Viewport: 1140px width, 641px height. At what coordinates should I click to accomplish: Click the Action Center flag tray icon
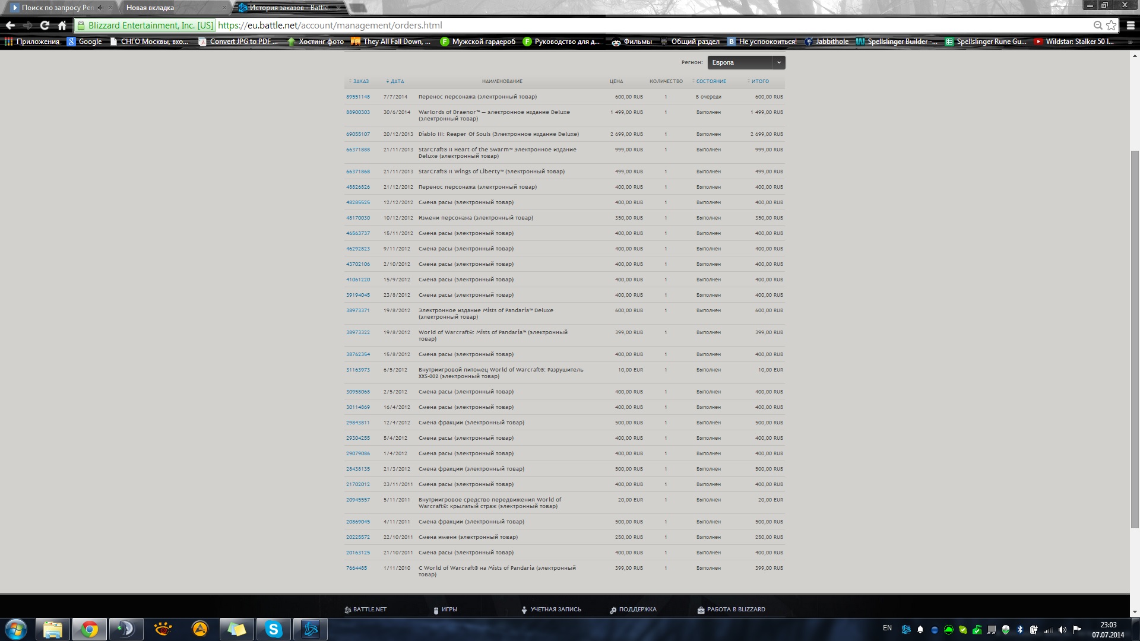[x=1076, y=630]
